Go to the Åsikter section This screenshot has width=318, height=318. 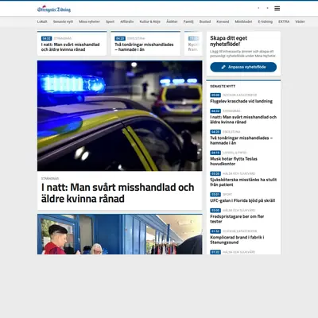click(x=172, y=21)
